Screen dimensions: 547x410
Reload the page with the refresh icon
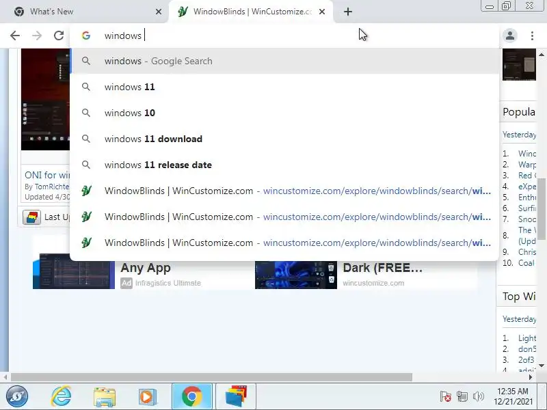[x=59, y=36]
